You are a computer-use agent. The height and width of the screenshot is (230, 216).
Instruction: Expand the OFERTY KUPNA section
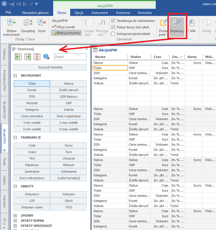point(15,221)
